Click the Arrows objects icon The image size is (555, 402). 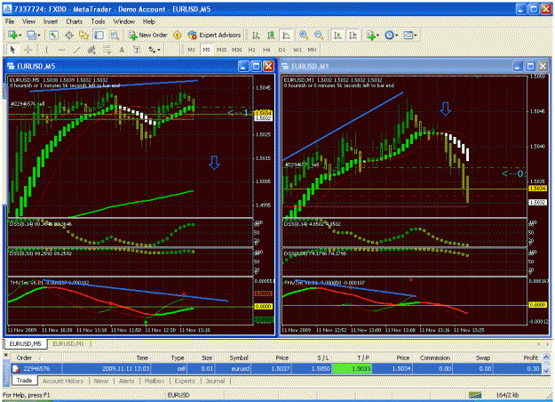point(152,50)
